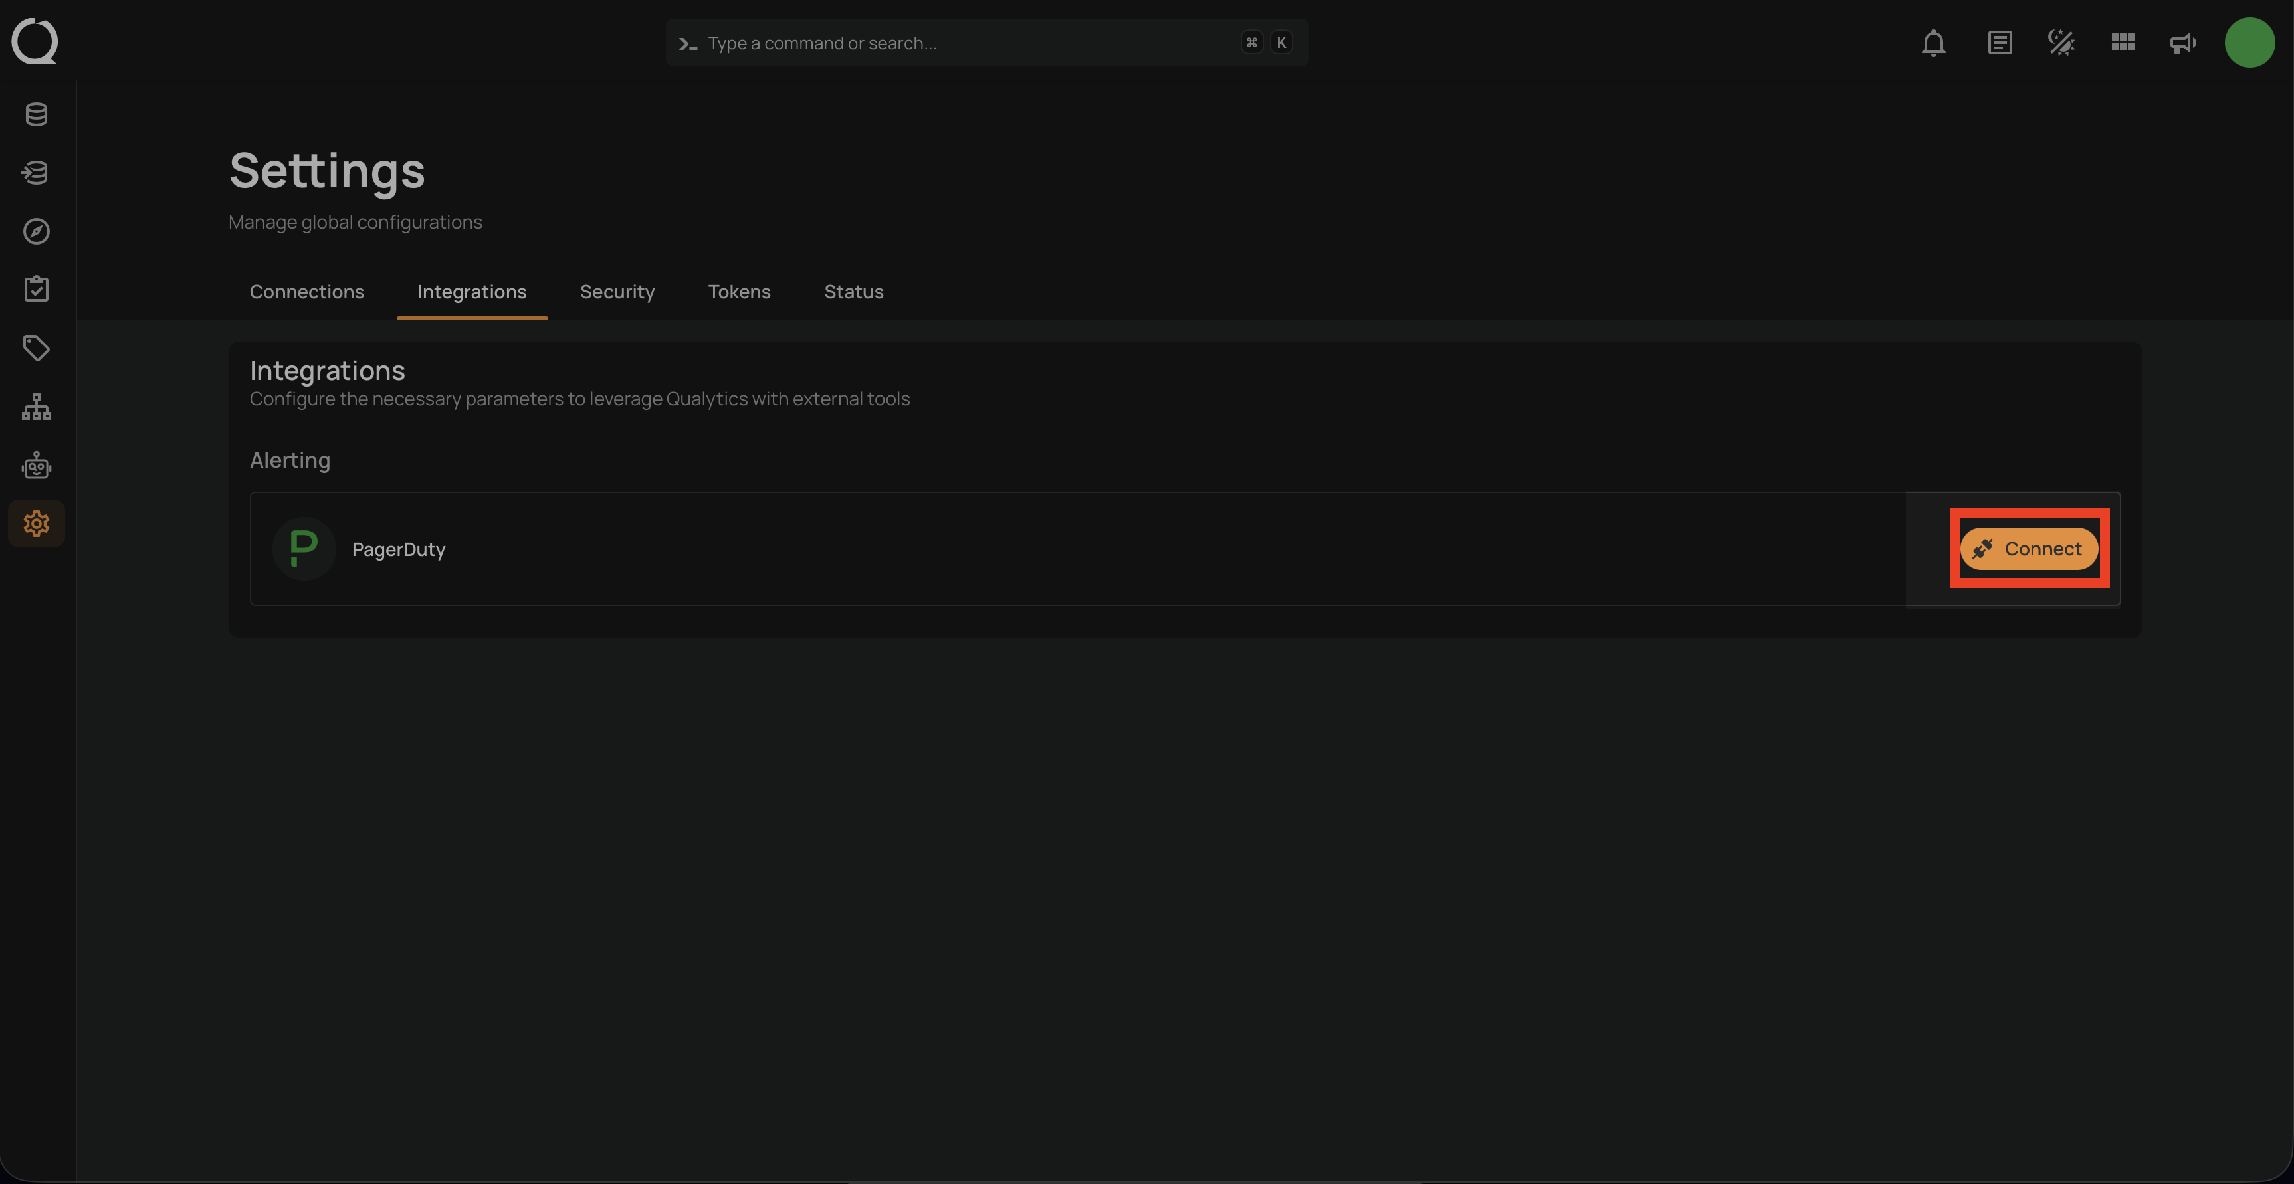
Task: Open the Tags sidebar icon
Action: pos(37,348)
